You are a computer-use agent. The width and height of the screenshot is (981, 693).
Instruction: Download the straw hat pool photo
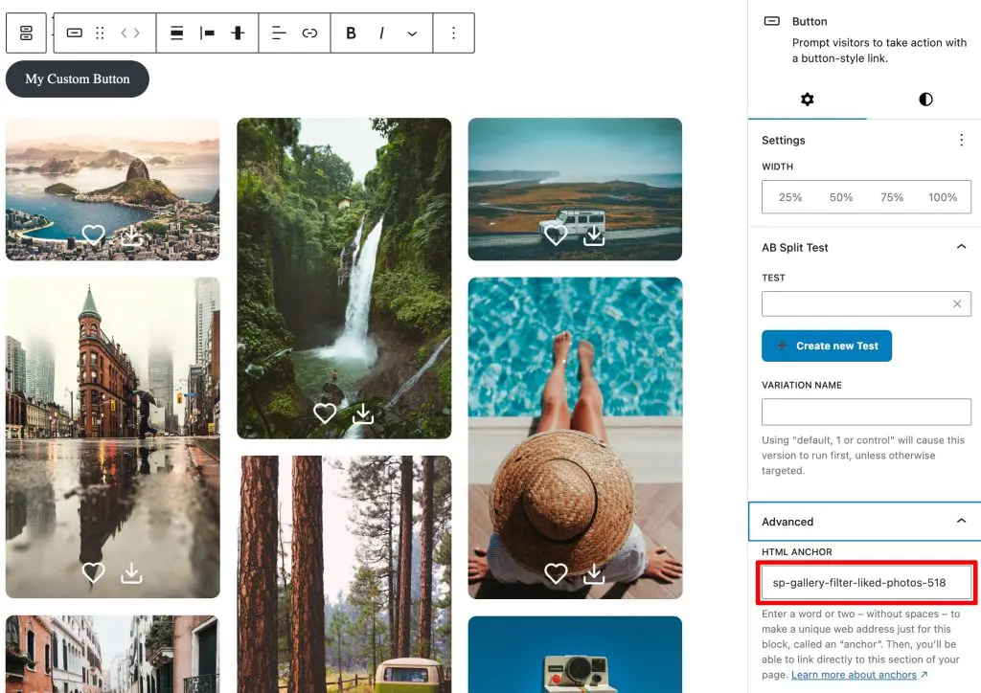[594, 573]
